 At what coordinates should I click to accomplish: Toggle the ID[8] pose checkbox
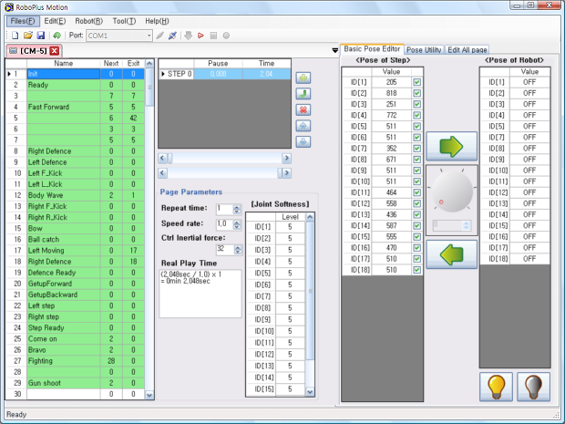(x=416, y=159)
